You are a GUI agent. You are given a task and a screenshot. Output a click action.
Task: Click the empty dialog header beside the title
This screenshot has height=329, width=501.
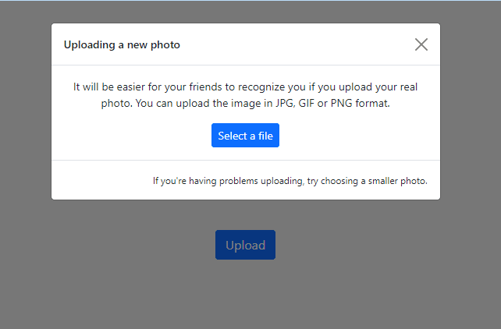297,45
